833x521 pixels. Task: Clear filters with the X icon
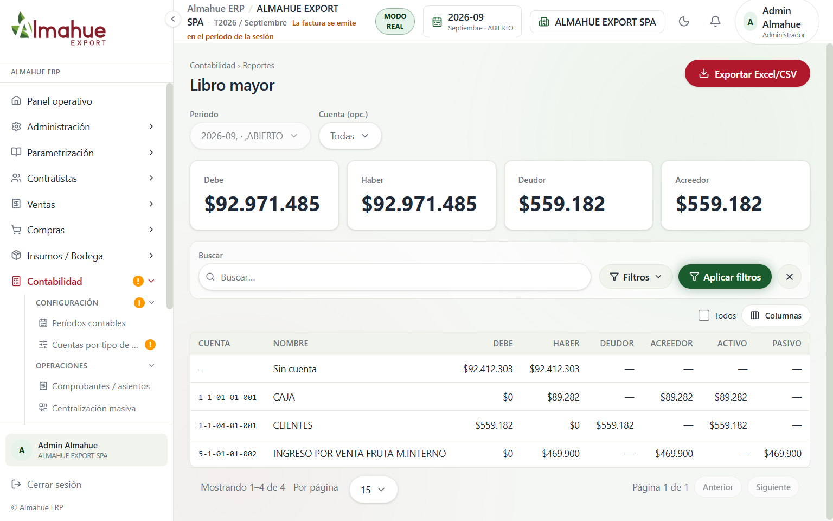[789, 277]
